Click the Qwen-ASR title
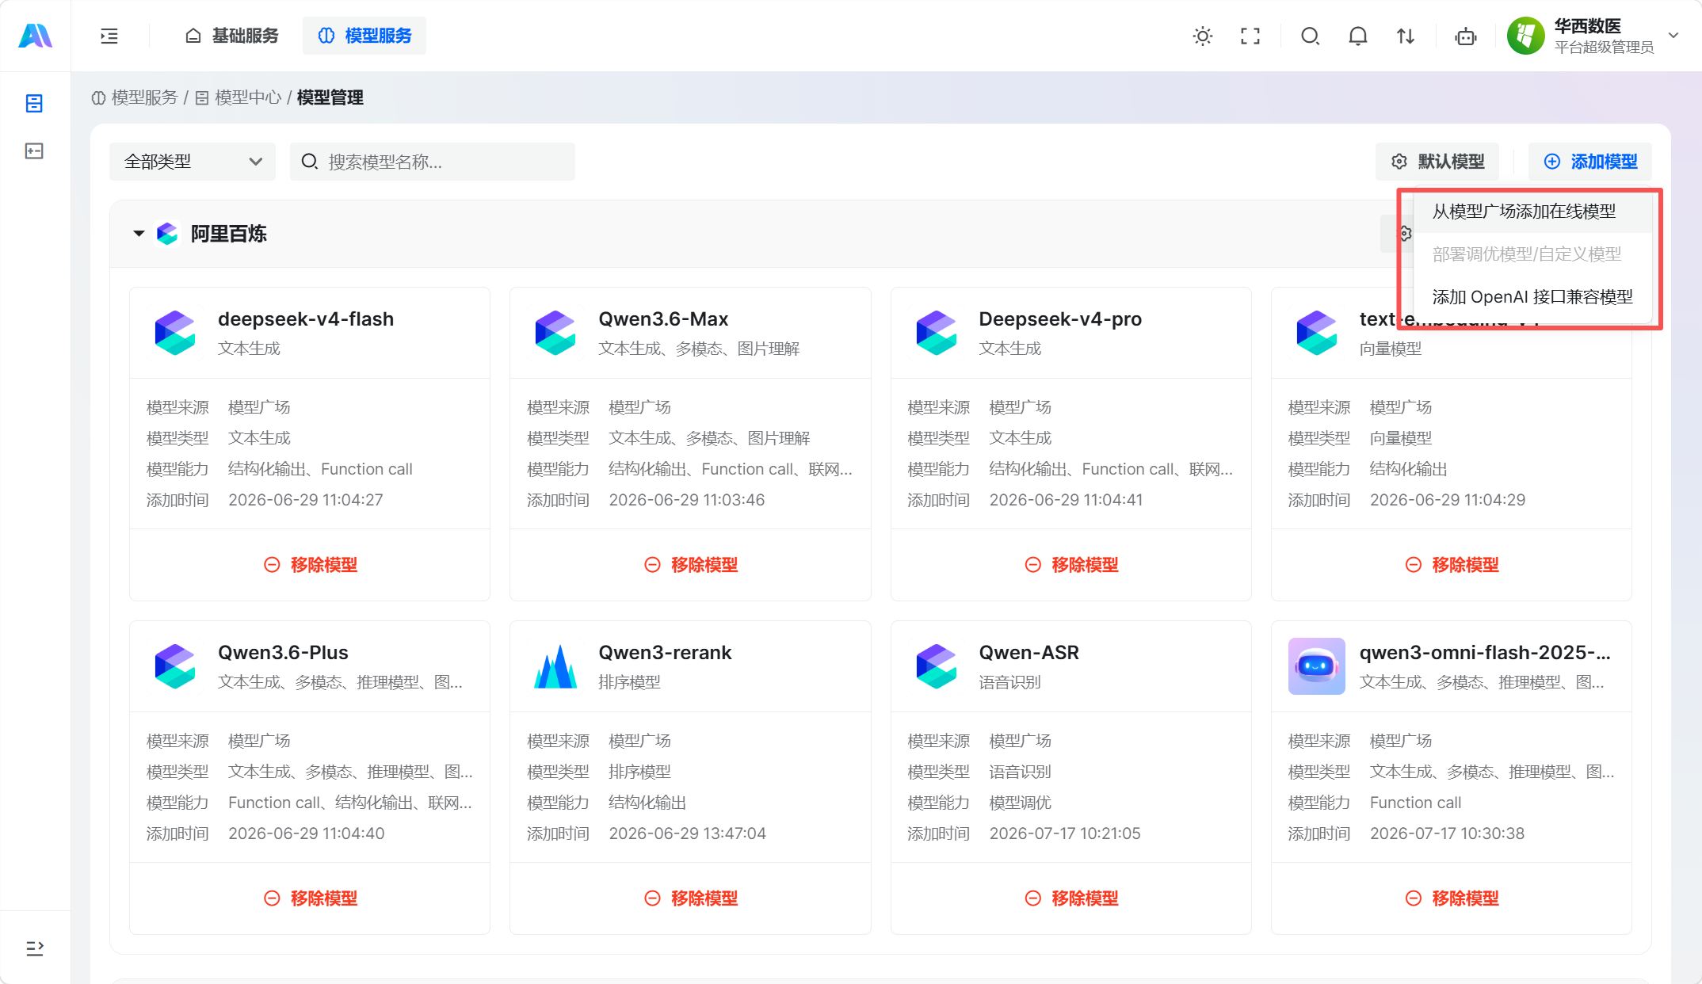Viewport: 1702px width, 984px height. [x=1028, y=653]
